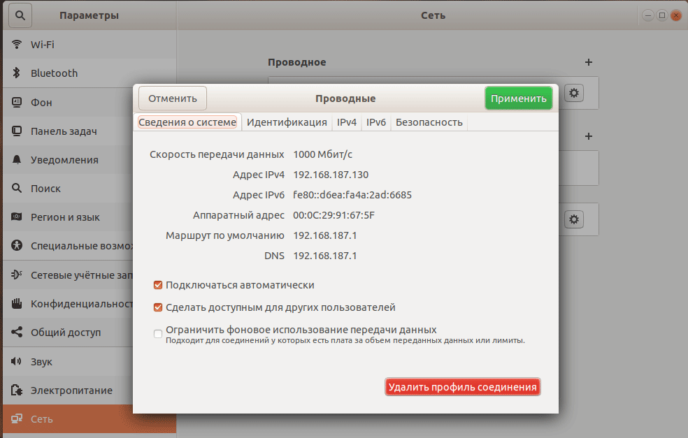Click the second plus icon below Проводное
Image resolution: width=688 pixels, height=438 pixels.
coord(589,136)
